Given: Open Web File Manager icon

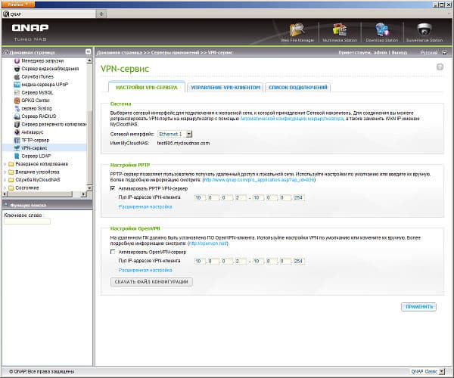Looking at the screenshot, I should [297, 29].
